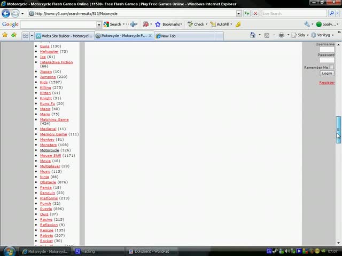Click the Home page icon

pyautogui.click(x=253, y=35)
